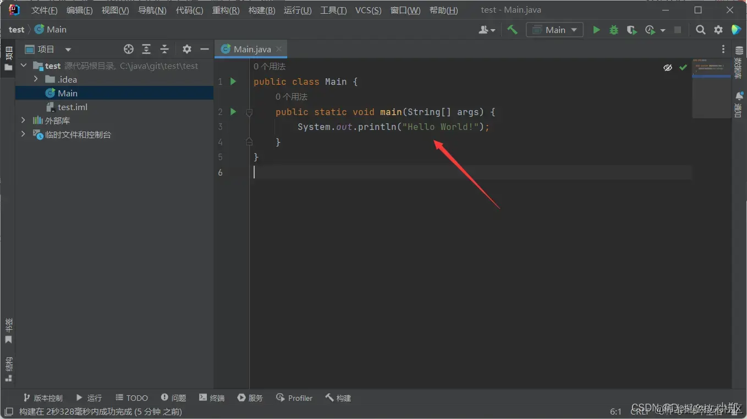Click 6:1 cursor position in status bar
Viewport: 747px width, 419px height.
[616, 411]
